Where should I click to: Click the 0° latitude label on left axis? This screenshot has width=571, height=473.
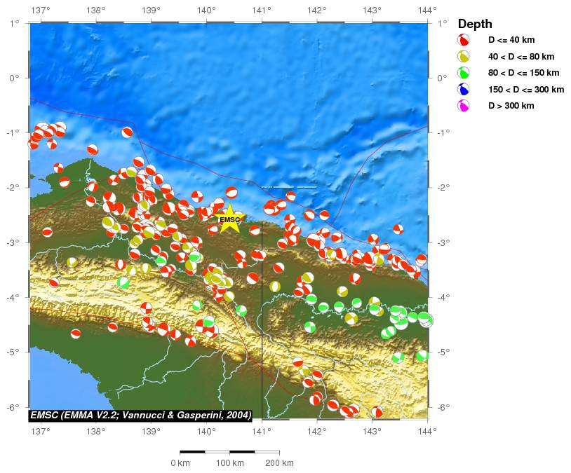tap(15, 78)
